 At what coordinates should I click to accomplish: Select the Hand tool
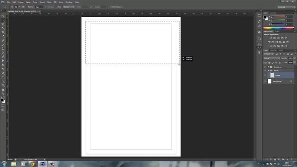(3, 90)
